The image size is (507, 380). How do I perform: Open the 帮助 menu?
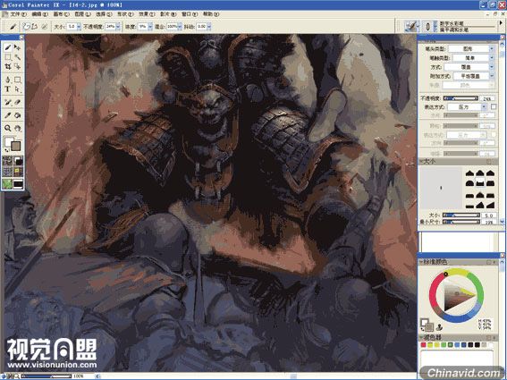pyautogui.click(x=211, y=14)
